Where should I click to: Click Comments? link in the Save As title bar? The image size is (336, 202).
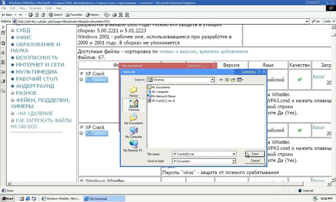pos(248,72)
